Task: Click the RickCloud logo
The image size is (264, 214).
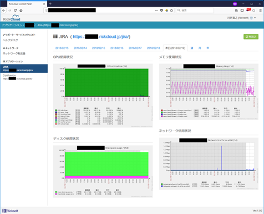Action: (x=12, y=18)
